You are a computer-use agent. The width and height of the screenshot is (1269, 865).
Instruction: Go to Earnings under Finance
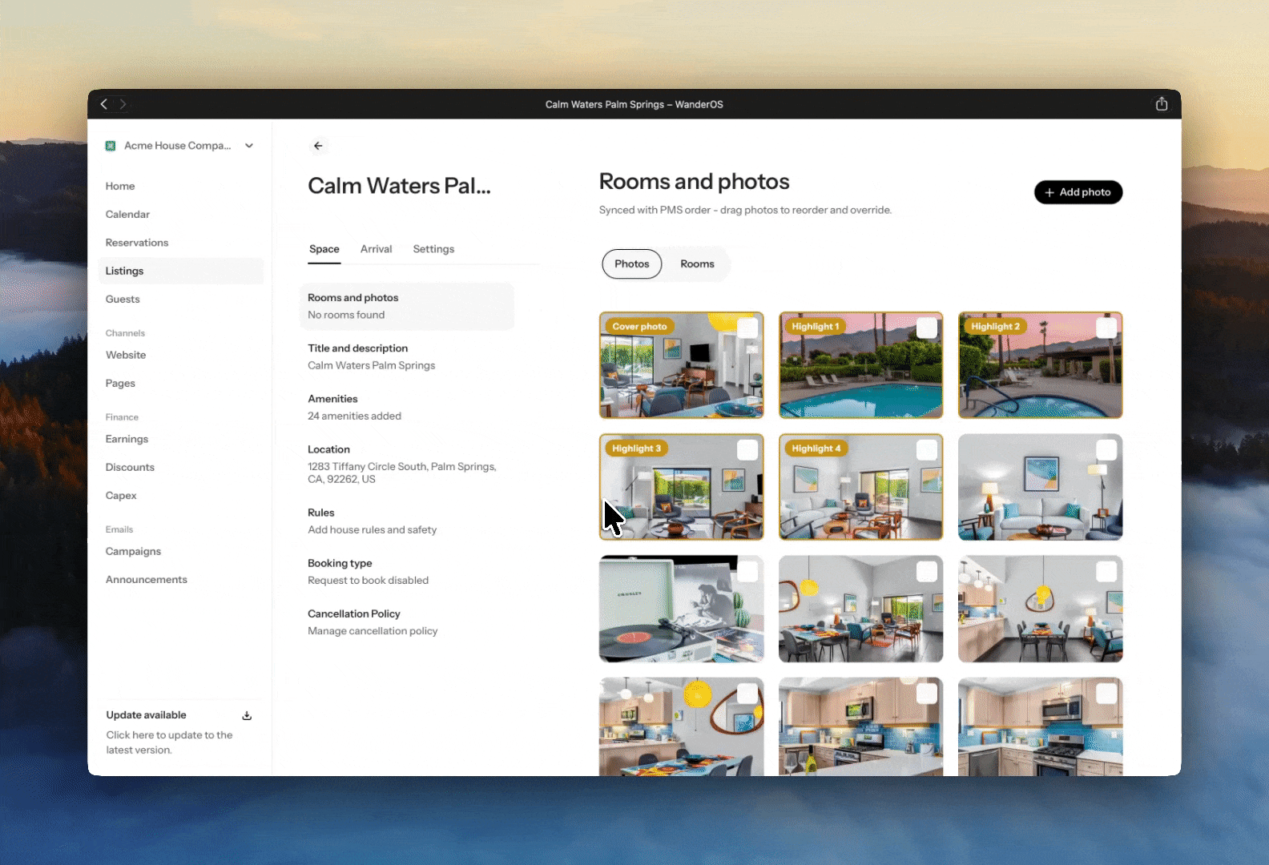coord(127,439)
